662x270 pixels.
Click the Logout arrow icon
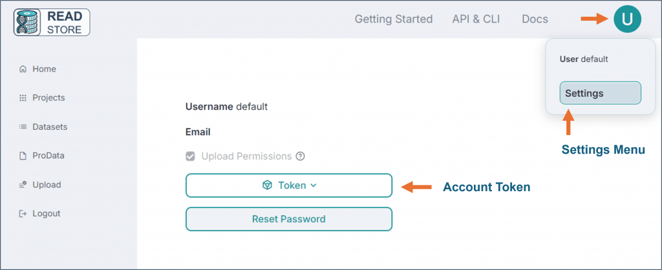(23, 214)
